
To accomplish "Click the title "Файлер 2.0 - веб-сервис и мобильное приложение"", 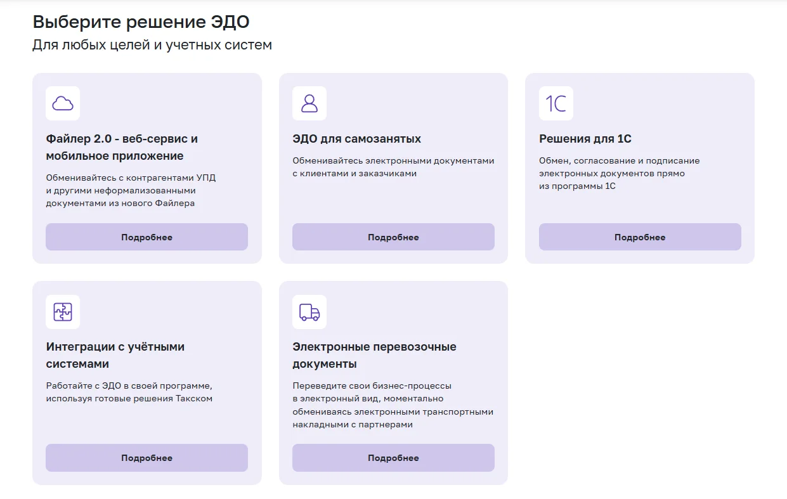I will click(122, 147).
